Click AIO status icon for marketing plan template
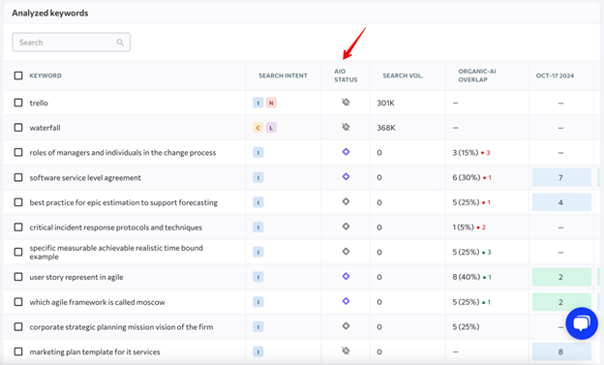Screen dimensions: 604x365 point(346,350)
